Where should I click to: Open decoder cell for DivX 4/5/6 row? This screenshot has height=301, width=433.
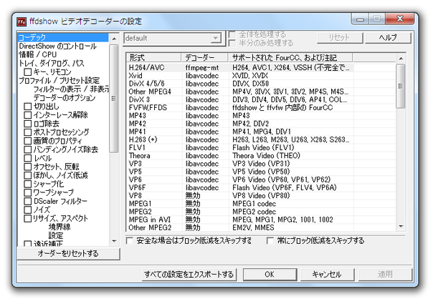pos(206,84)
